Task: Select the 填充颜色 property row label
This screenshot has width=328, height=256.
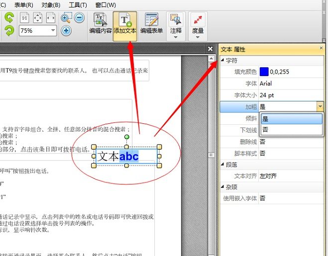Action: 245,72
